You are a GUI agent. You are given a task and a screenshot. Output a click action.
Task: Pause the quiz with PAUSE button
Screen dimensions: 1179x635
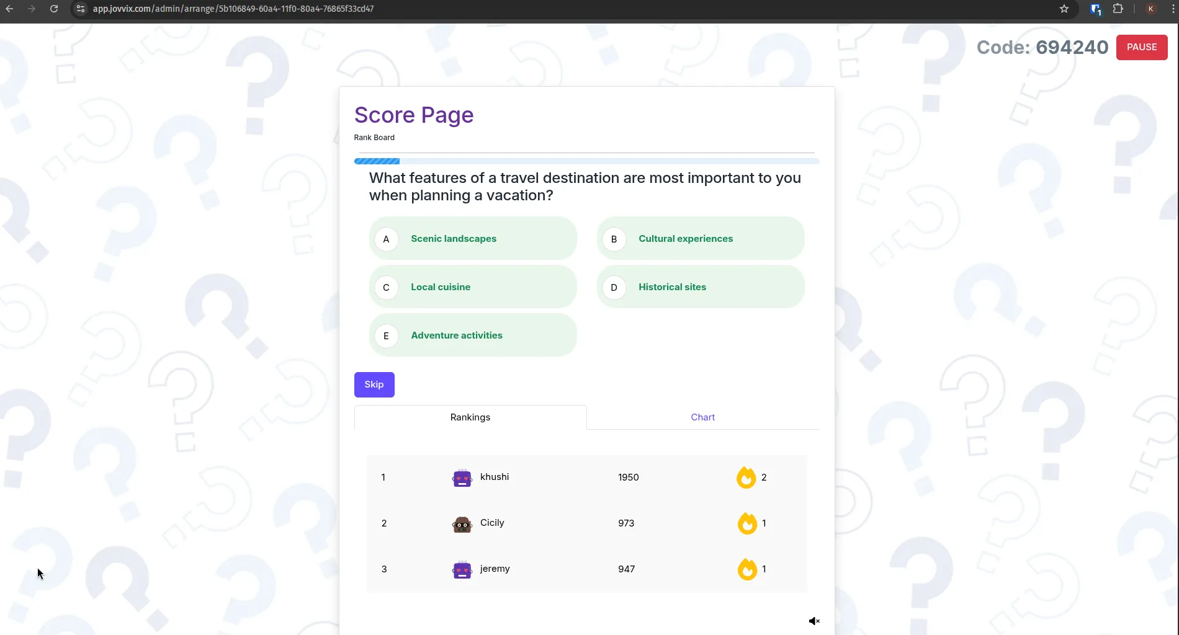[1142, 47]
